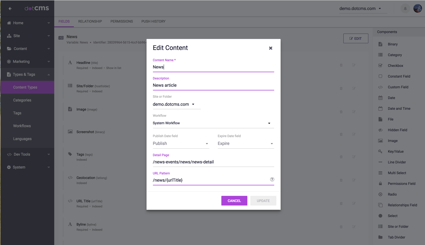425x245 pixels.
Task: Open the Workflow dropdown showing System Workflow
Action: click(213, 123)
